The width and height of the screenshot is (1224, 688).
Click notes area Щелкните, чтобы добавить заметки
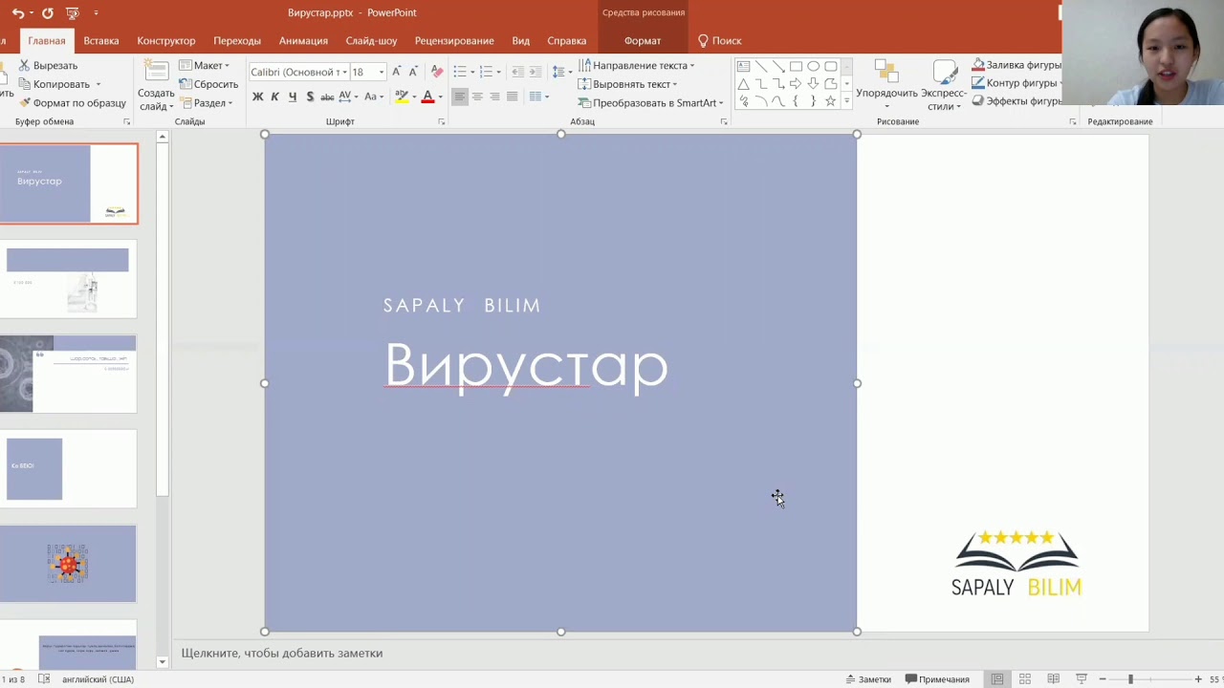pos(282,654)
